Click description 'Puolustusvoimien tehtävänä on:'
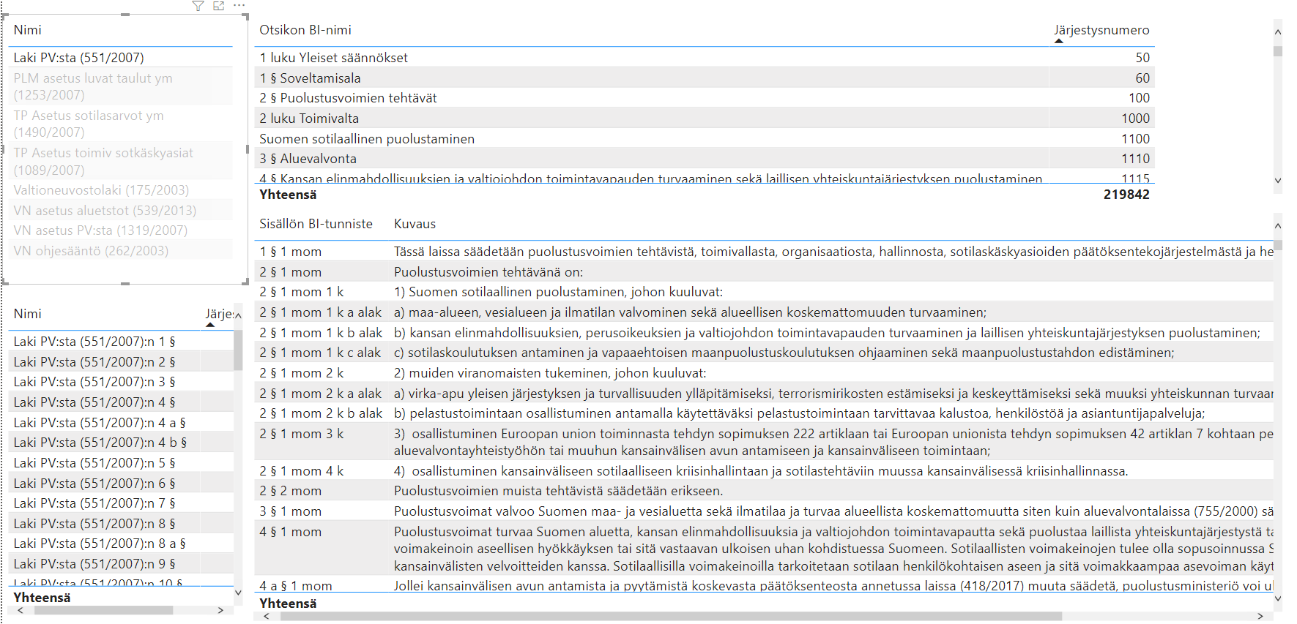The height and width of the screenshot is (624, 1297). click(488, 272)
